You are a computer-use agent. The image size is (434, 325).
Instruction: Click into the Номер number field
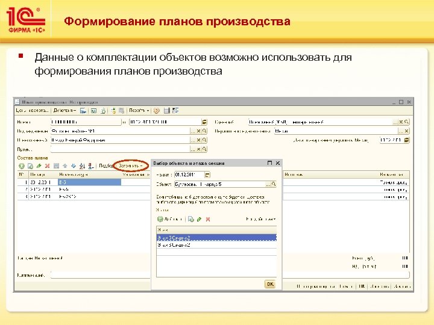click(x=86, y=122)
